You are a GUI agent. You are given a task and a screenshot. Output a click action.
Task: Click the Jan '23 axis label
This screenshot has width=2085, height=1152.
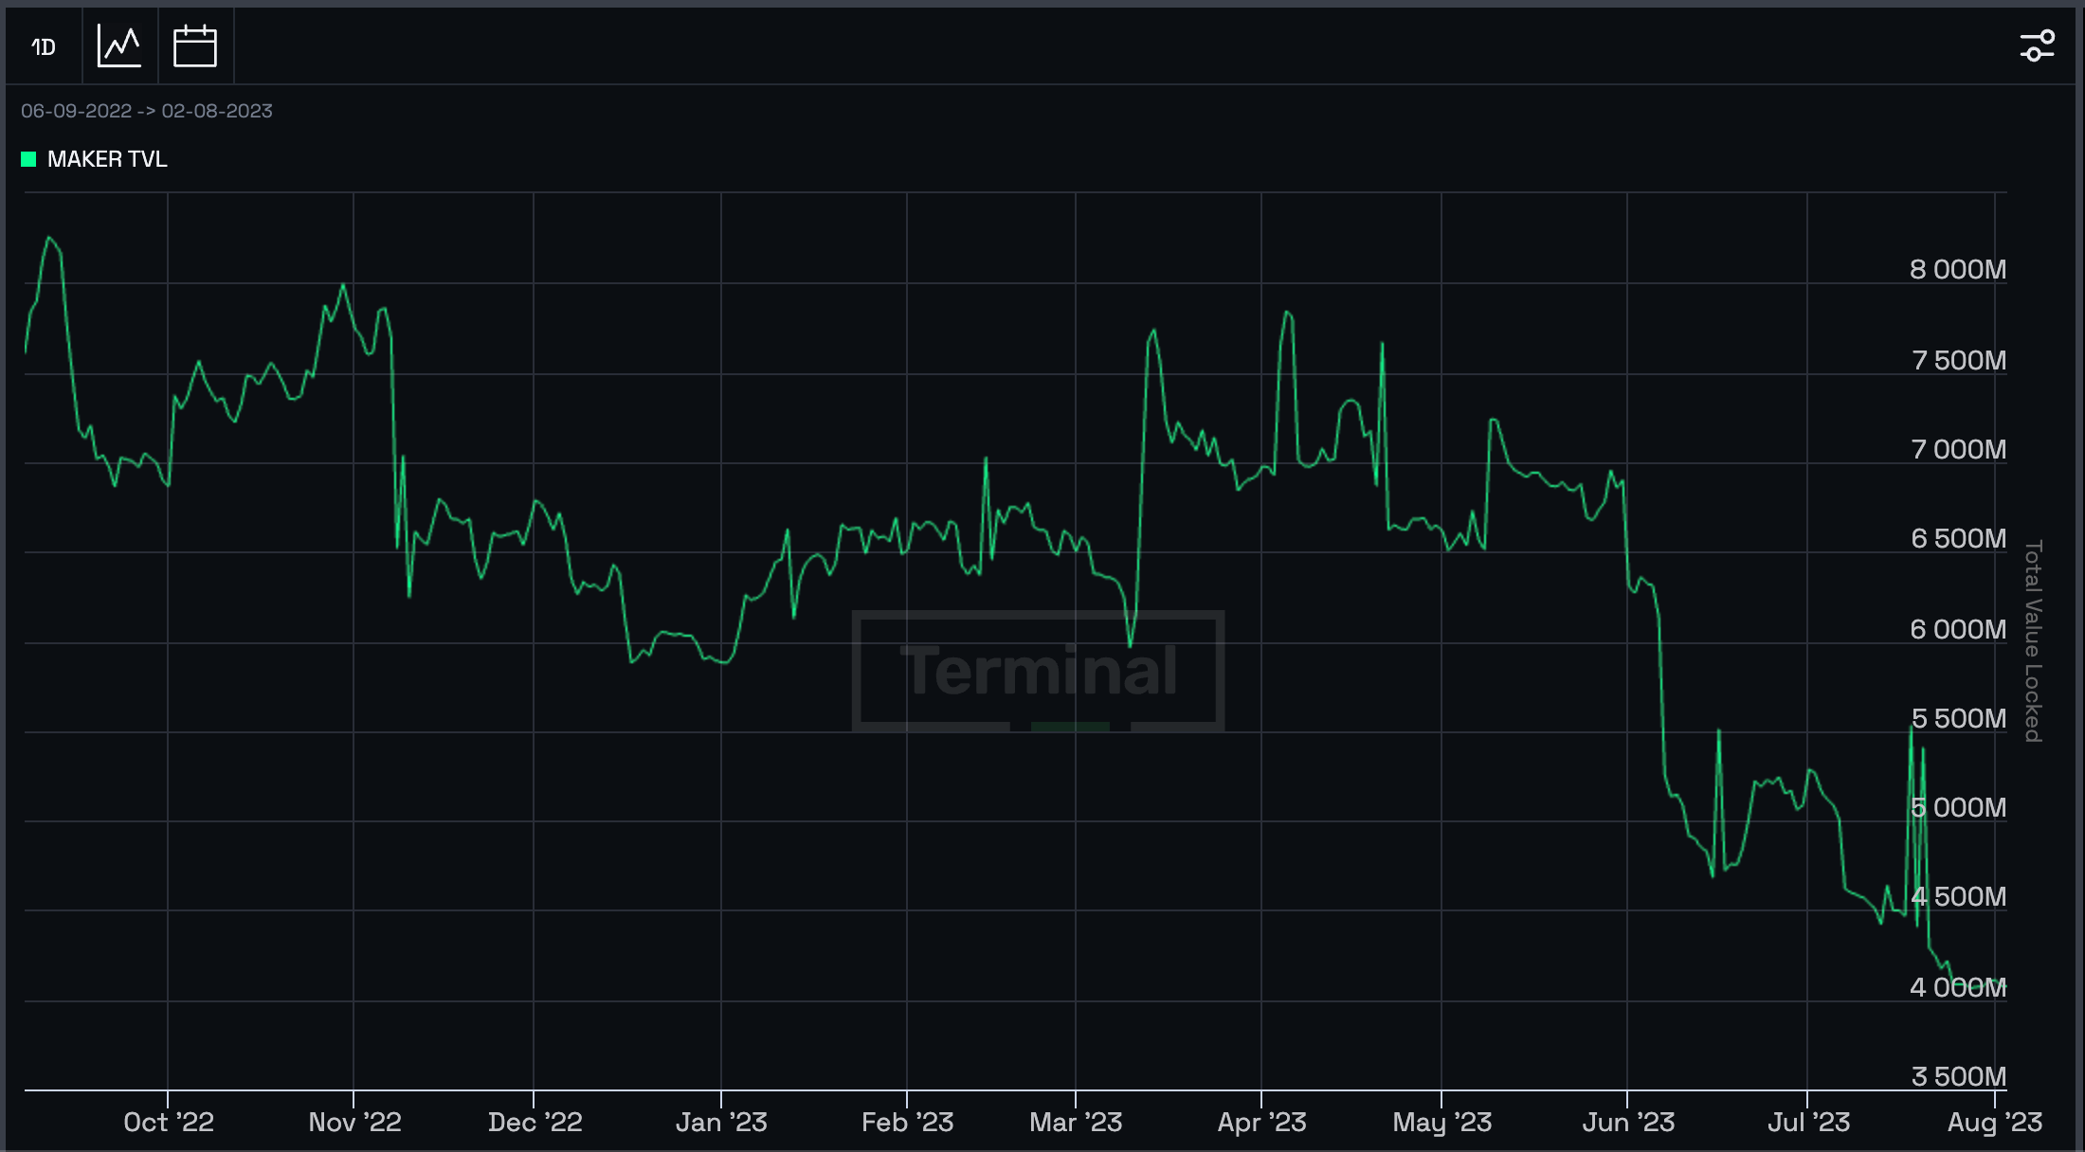tap(721, 1123)
